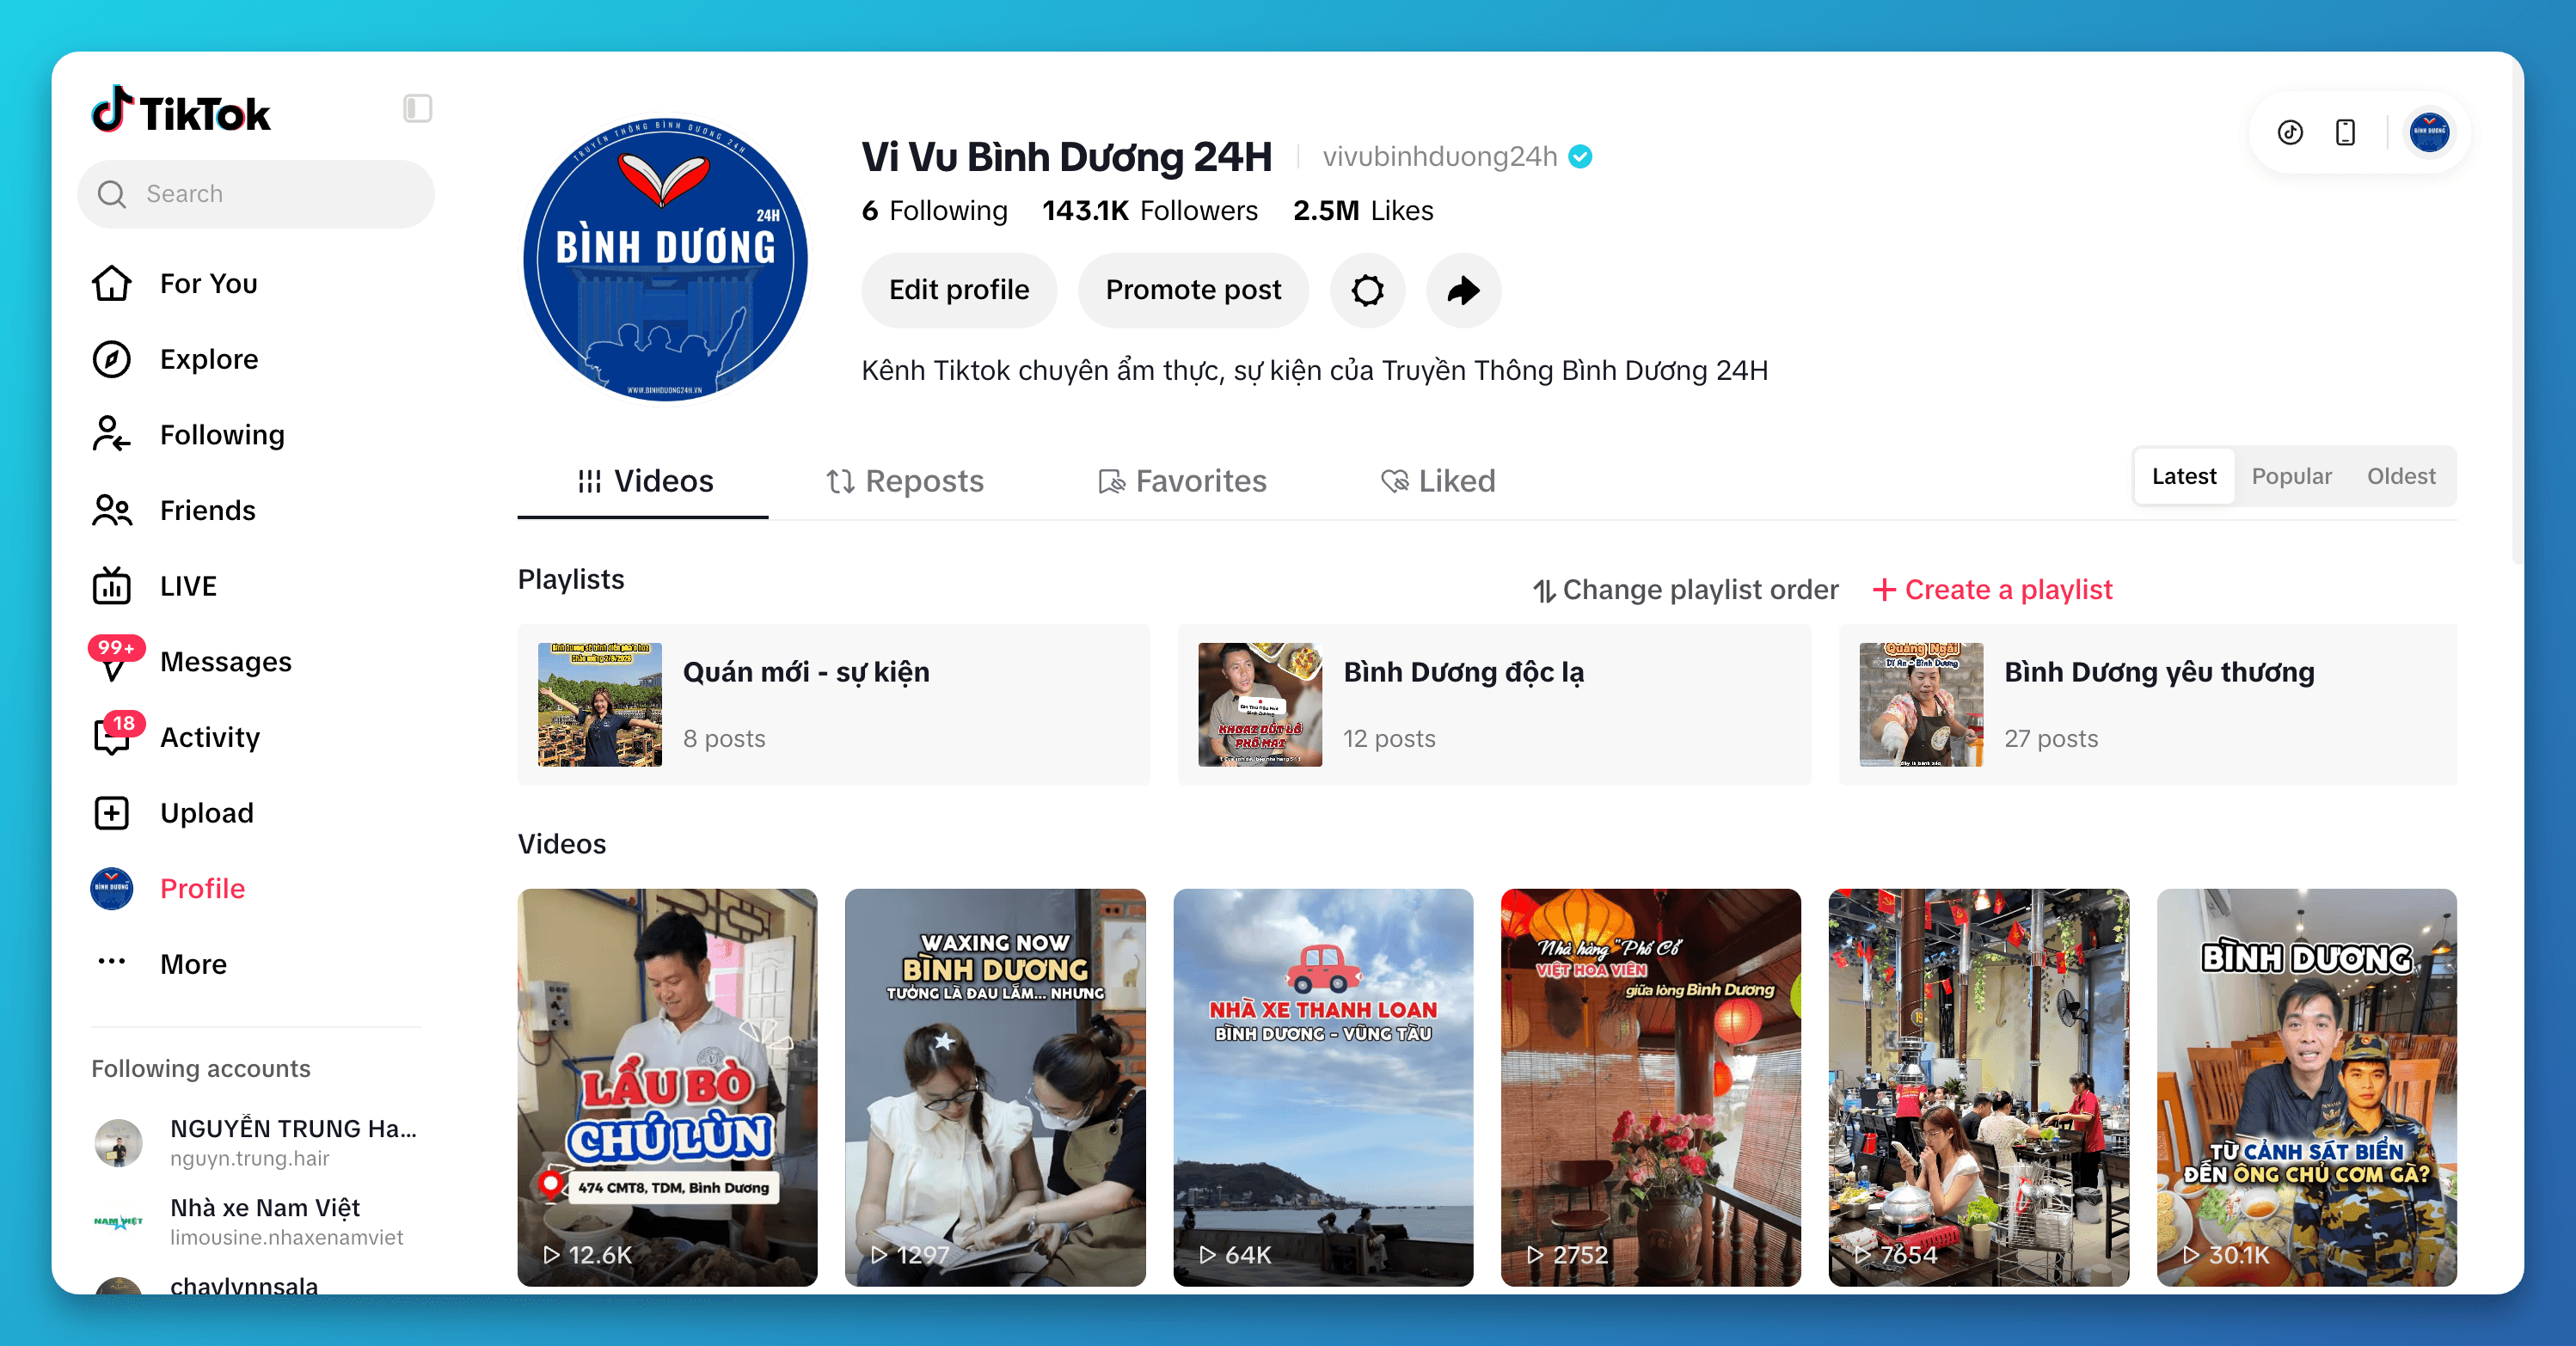Image resolution: width=2576 pixels, height=1346 pixels.
Task: Click 143.1K Followers count
Action: (x=1150, y=211)
